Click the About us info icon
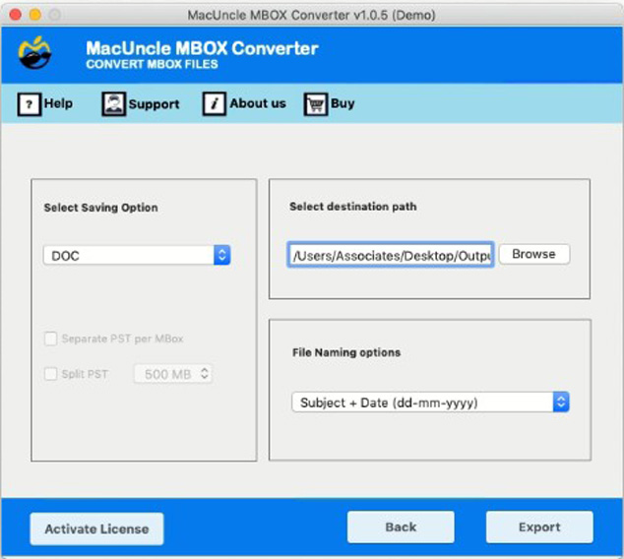This screenshot has width=624, height=559. [x=215, y=104]
